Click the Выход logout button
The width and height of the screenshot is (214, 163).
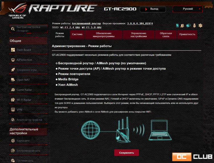tap(153, 9)
